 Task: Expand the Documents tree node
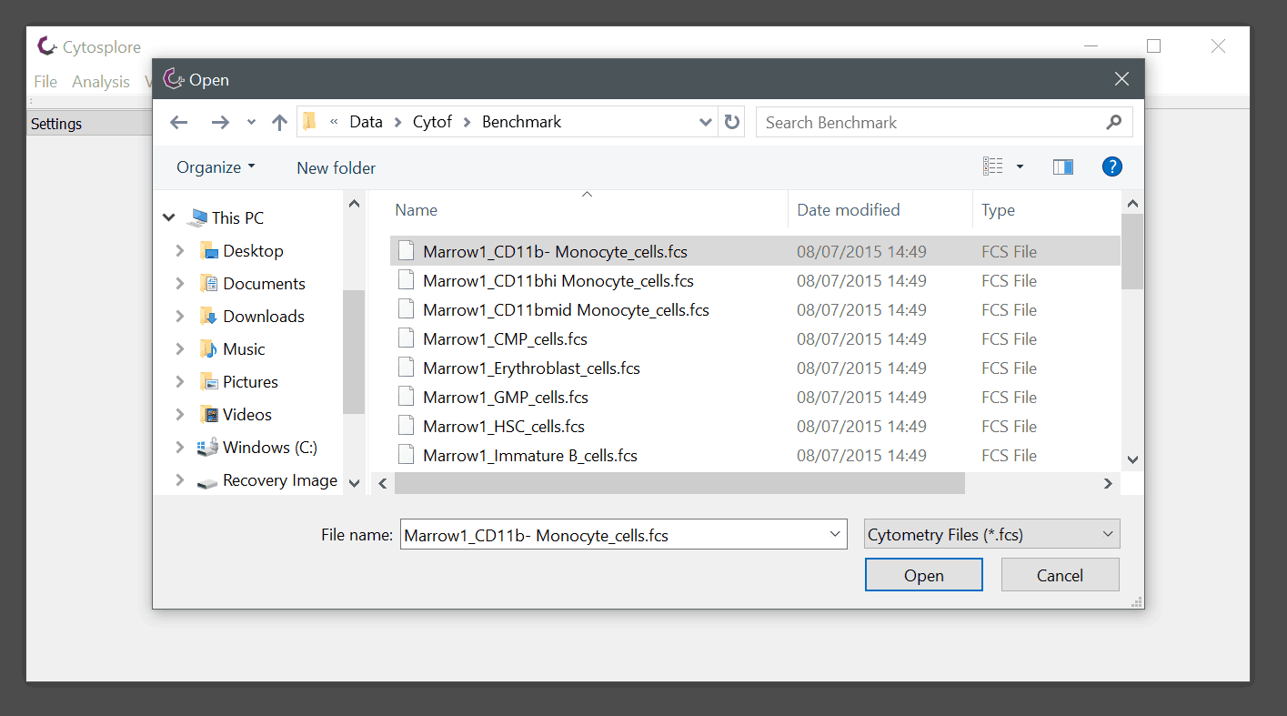180,284
